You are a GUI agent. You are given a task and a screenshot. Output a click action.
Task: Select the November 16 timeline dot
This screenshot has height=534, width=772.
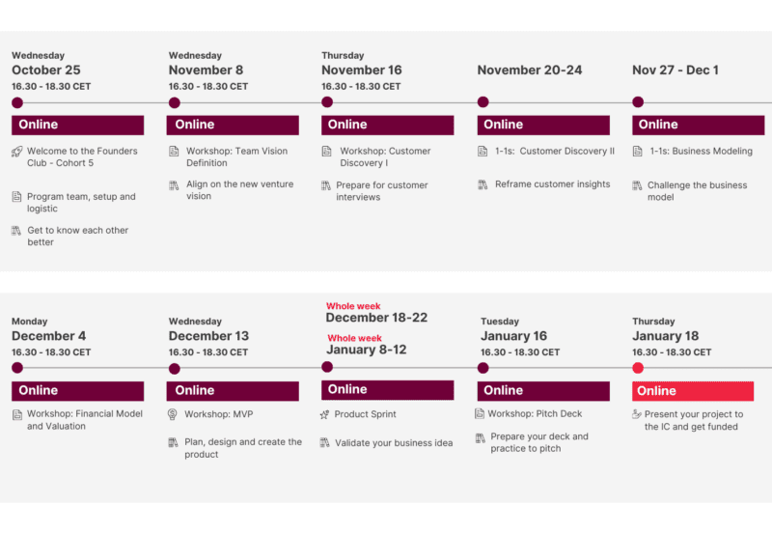pos(327,102)
